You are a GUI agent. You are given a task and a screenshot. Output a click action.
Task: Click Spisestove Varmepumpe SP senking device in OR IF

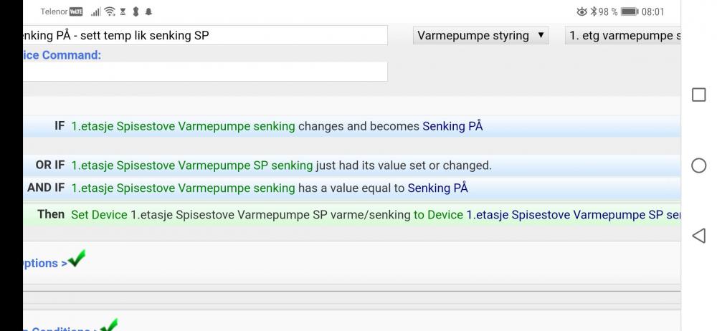191,165
